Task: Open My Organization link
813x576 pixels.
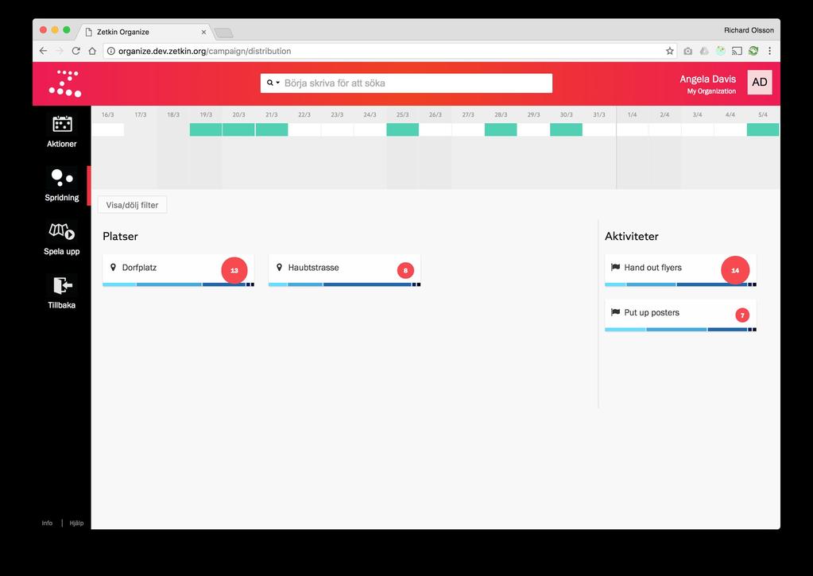Action: (711, 91)
